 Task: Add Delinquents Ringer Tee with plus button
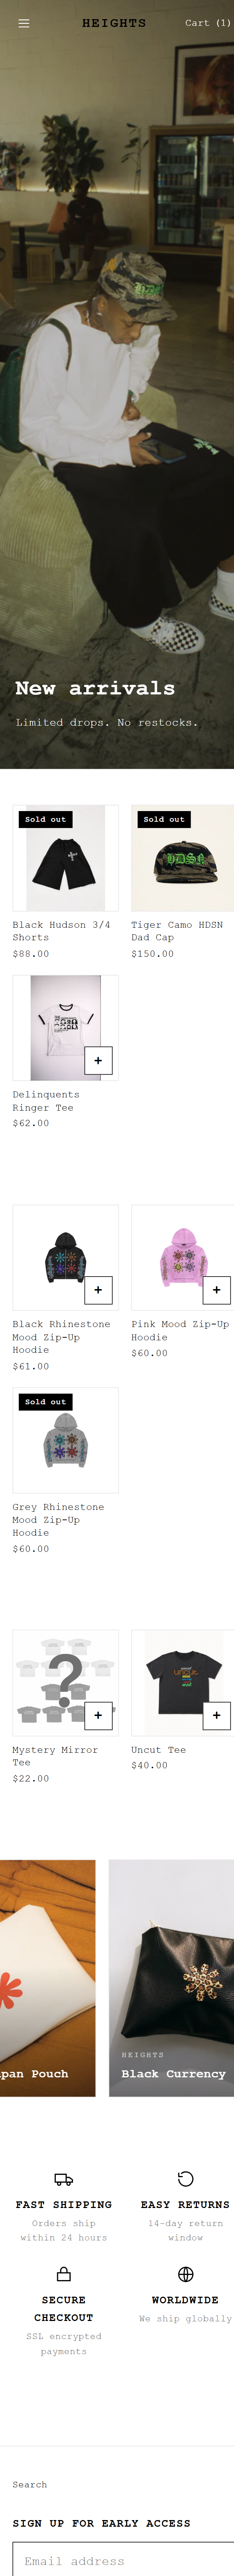(x=98, y=1060)
